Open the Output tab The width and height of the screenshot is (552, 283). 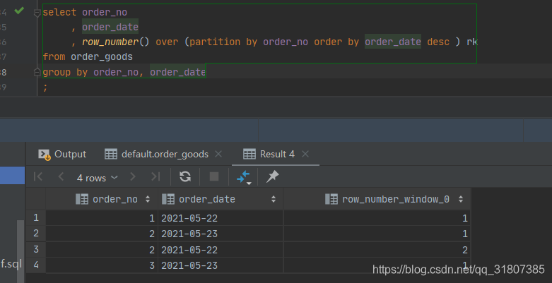(x=62, y=154)
